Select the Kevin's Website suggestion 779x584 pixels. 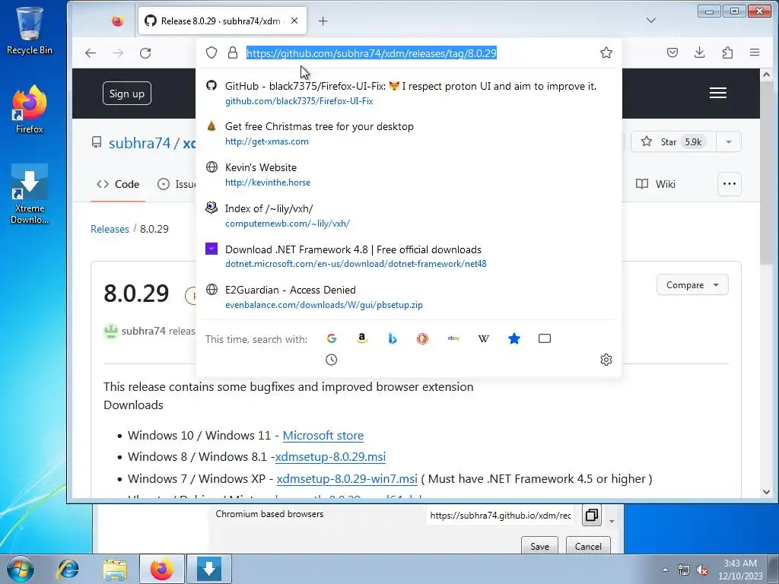pyautogui.click(x=409, y=174)
